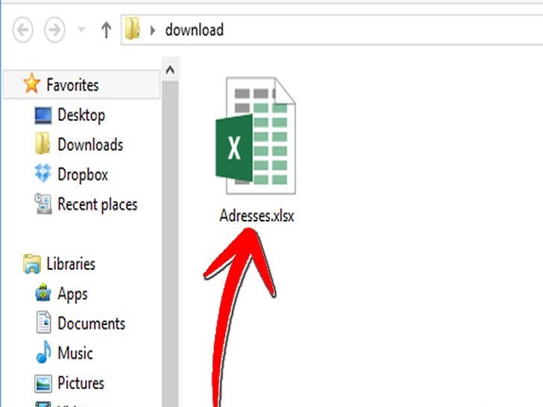The image size is (543, 407).
Task: Open Downloads in Favorites
Action: [x=90, y=145]
